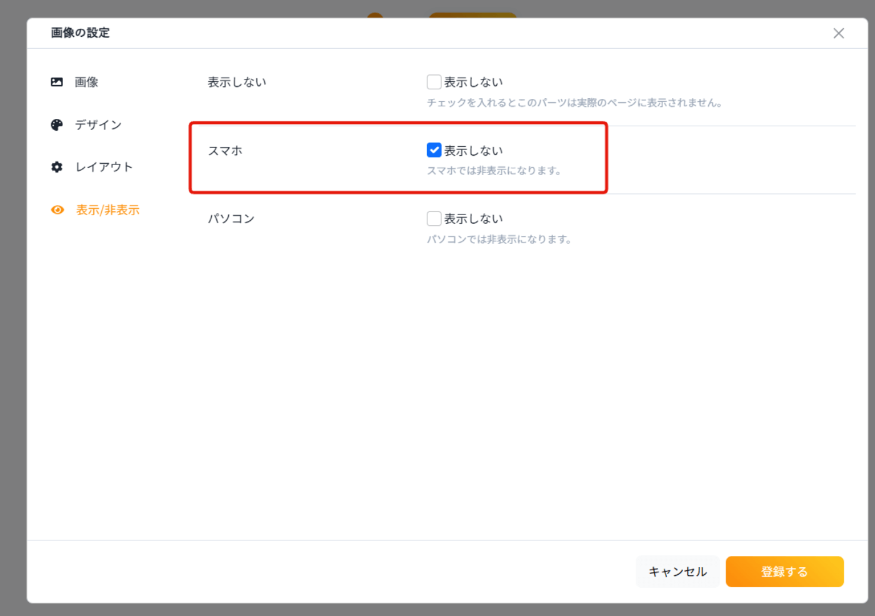The width and height of the screenshot is (875, 616).
Task: Click the レイアウト gear icon
Action: (x=57, y=167)
